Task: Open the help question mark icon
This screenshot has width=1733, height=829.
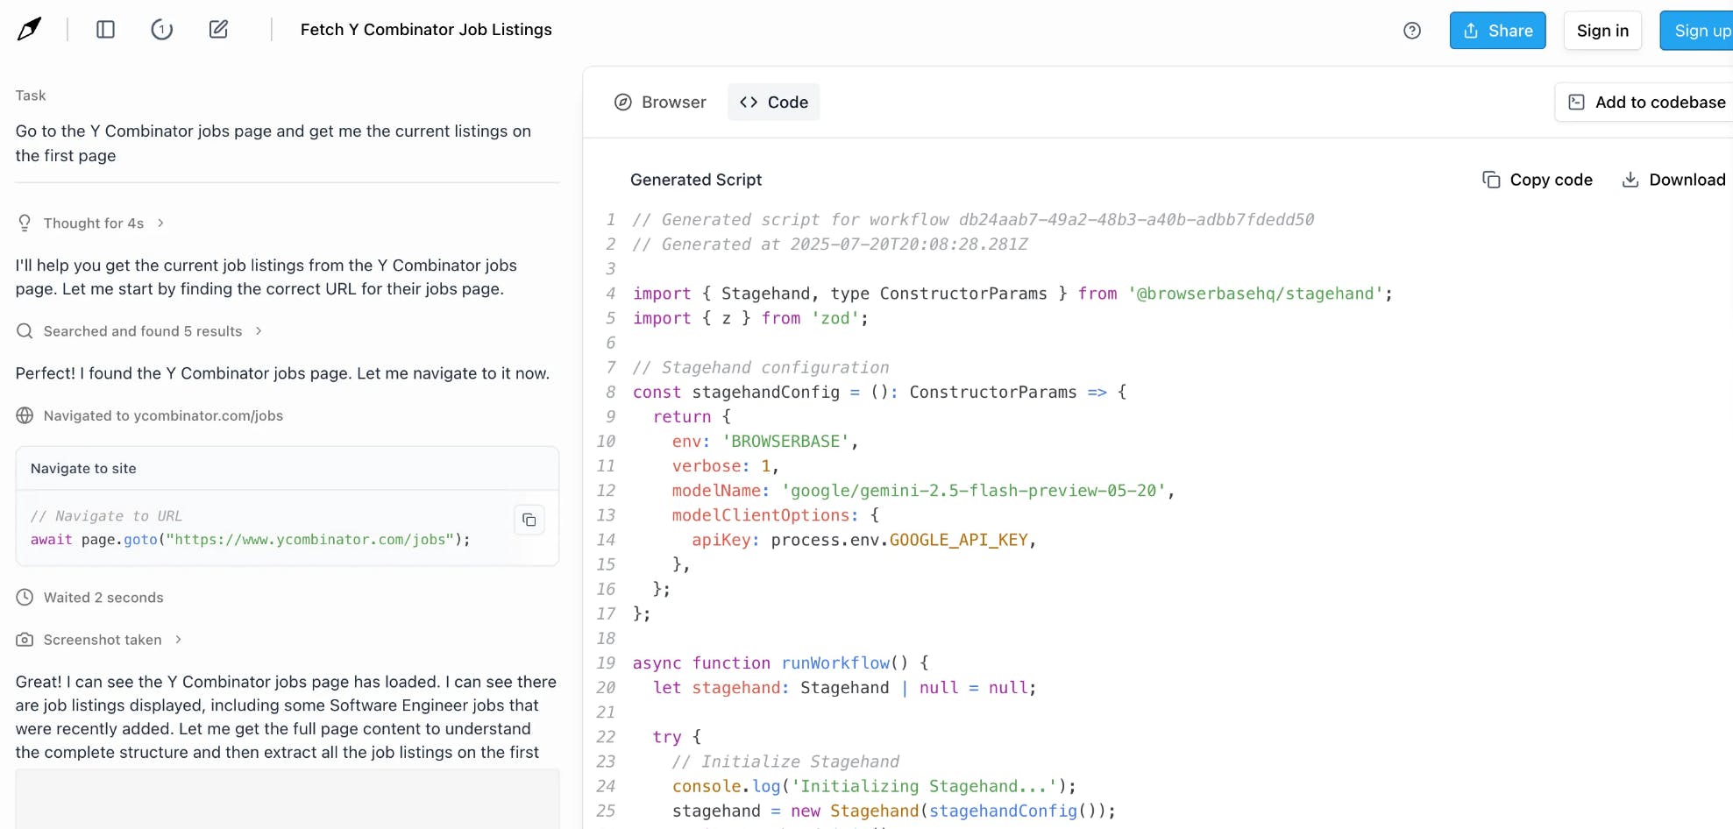Action: pyautogui.click(x=1411, y=31)
